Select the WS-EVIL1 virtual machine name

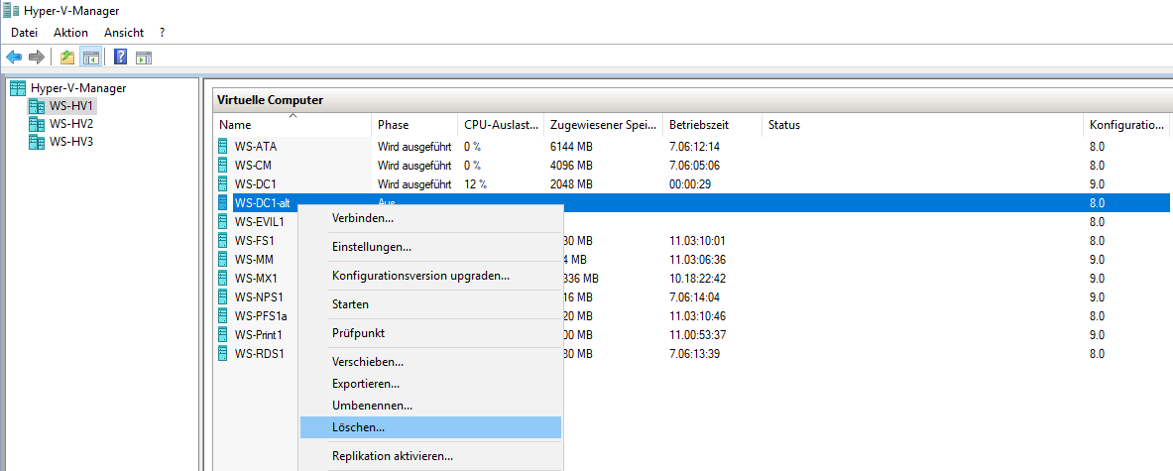tap(259, 222)
